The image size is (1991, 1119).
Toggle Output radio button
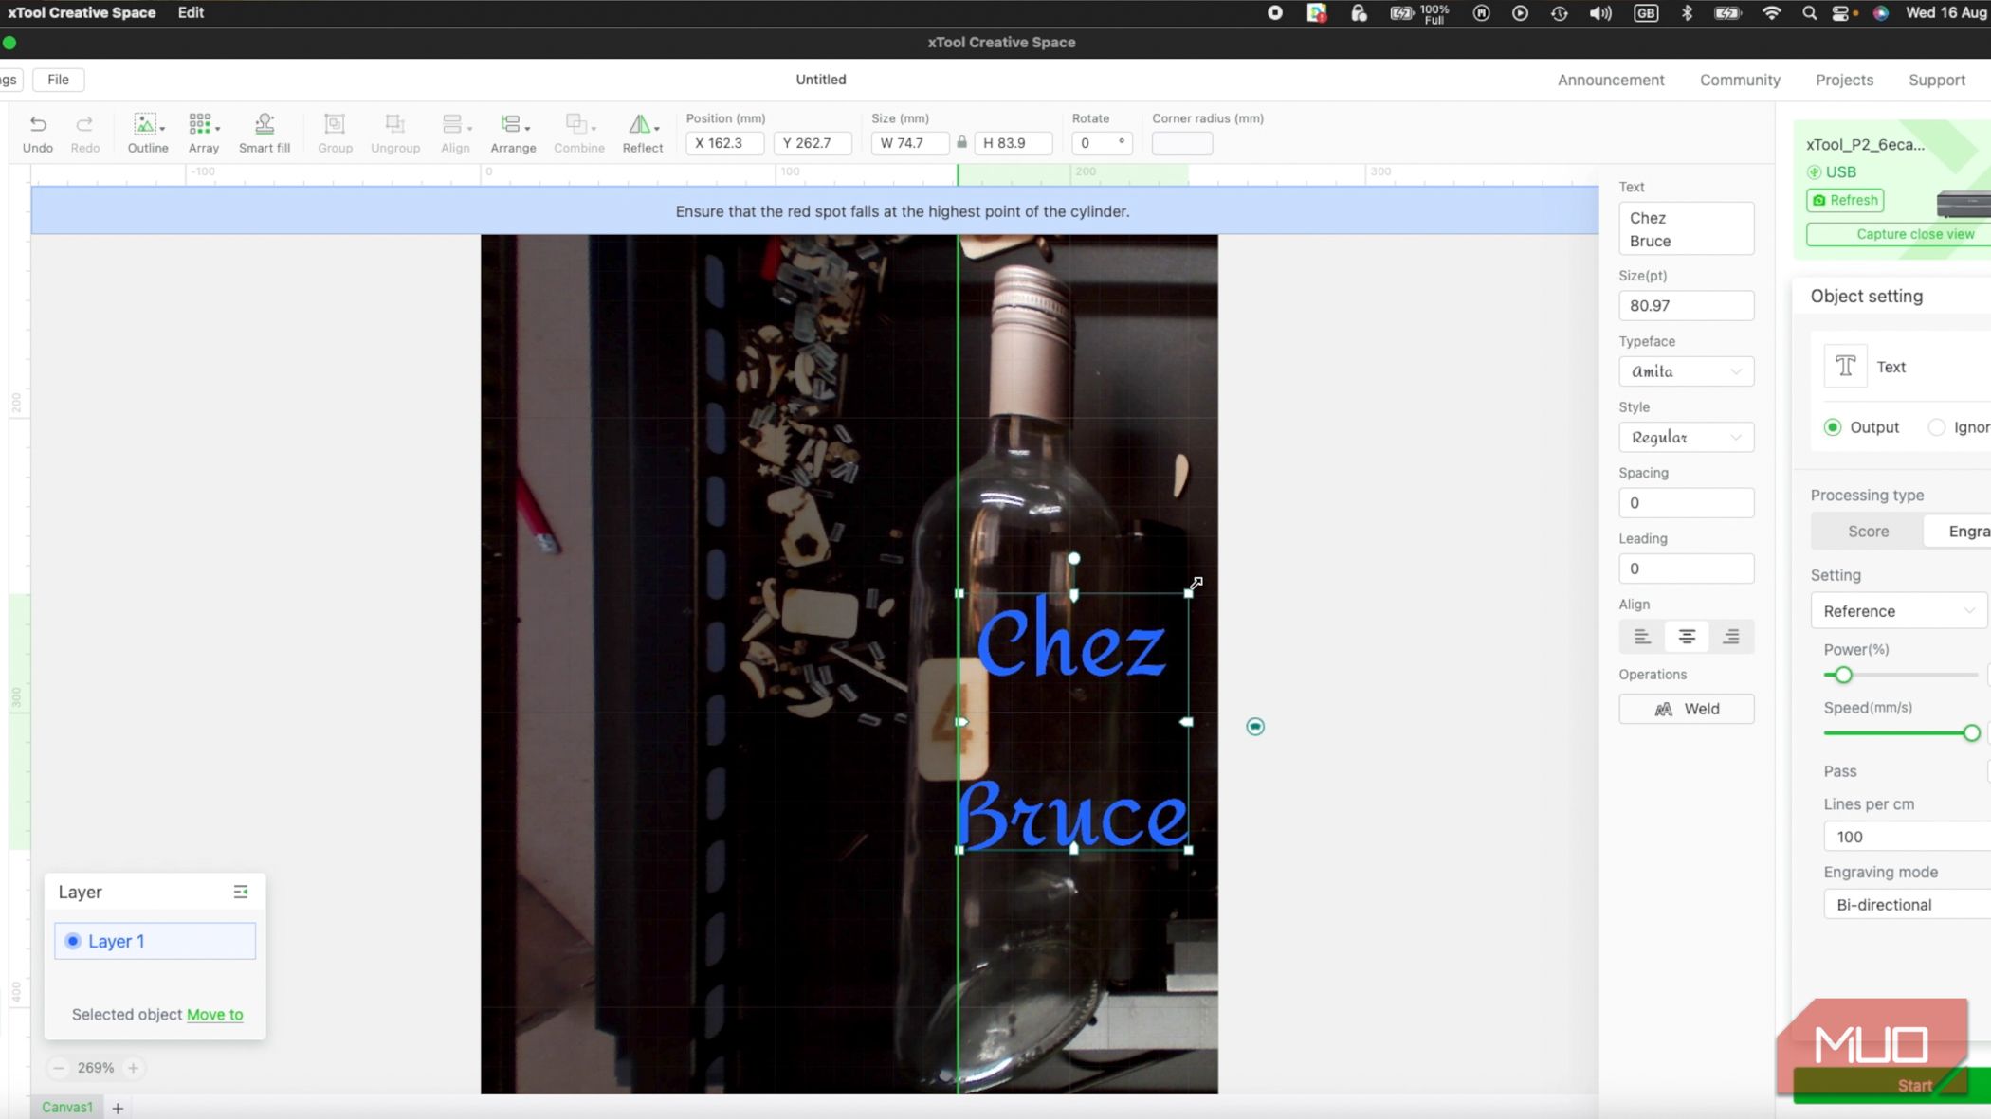[1833, 426]
